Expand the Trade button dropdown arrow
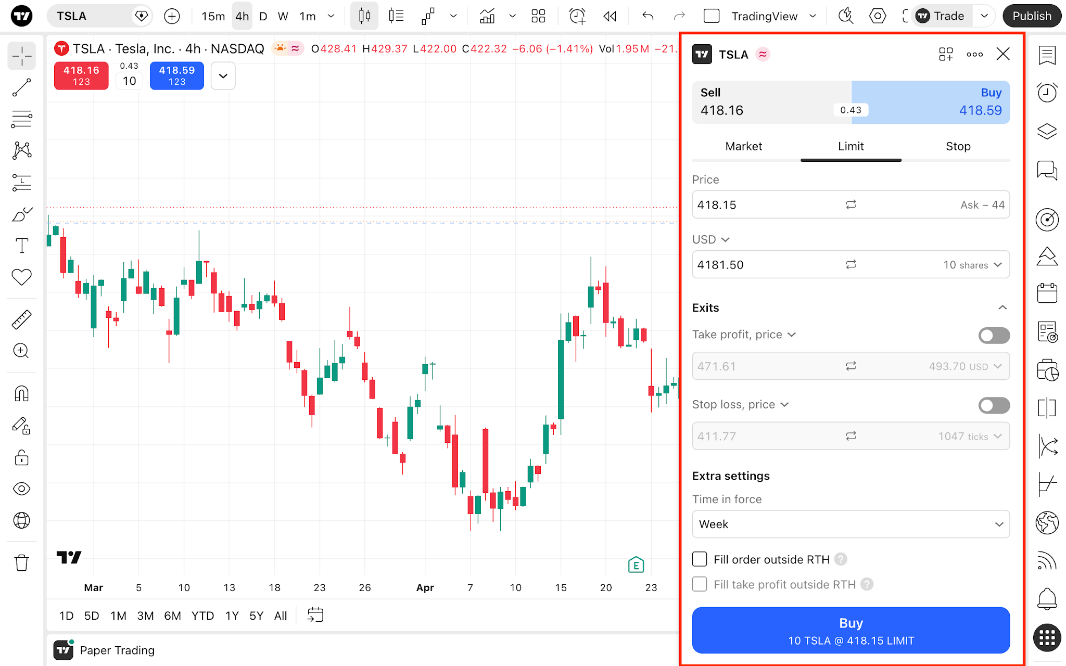This screenshot has height=666, width=1066. coord(984,16)
